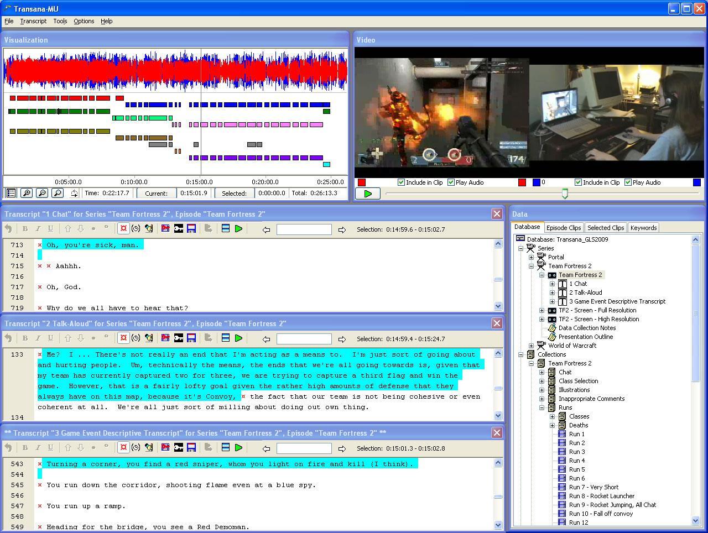This screenshot has height=533, width=708.
Task: Click the zoom out magnifier in Visualization toolbar
Action: [41, 193]
